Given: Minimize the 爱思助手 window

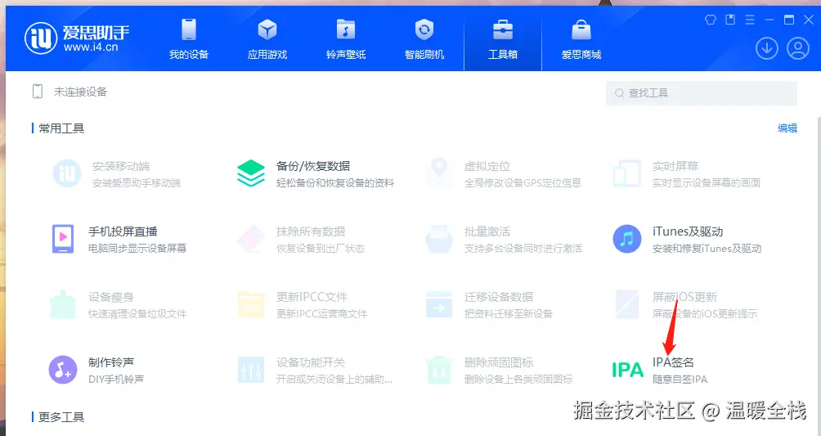Looking at the screenshot, I should 769,20.
